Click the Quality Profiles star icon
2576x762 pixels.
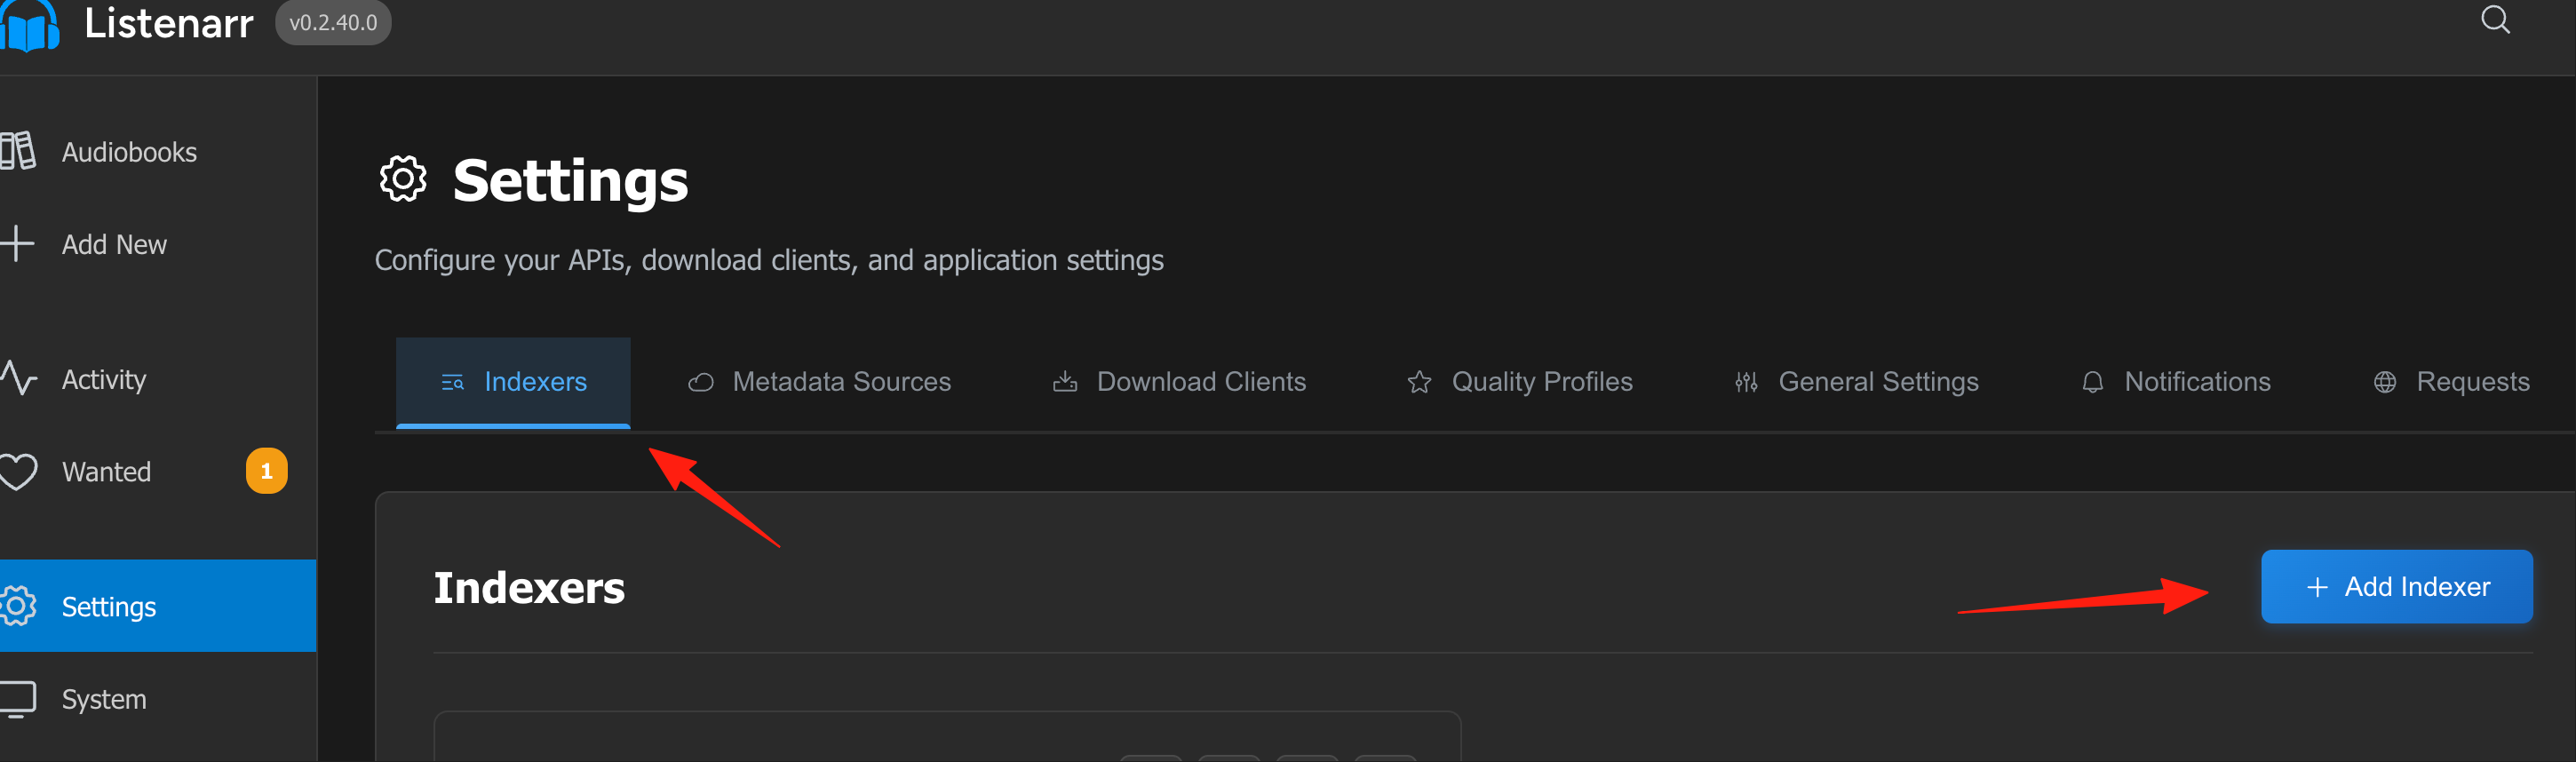pyautogui.click(x=1419, y=382)
